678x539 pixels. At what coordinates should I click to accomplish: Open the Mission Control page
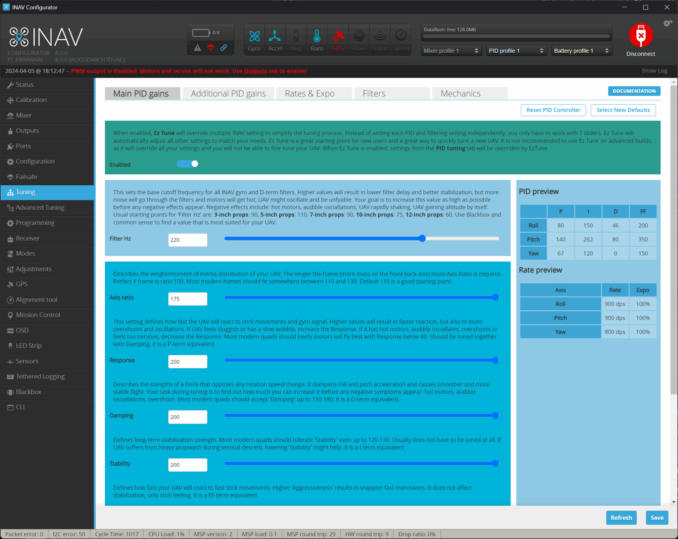pos(37,315)
